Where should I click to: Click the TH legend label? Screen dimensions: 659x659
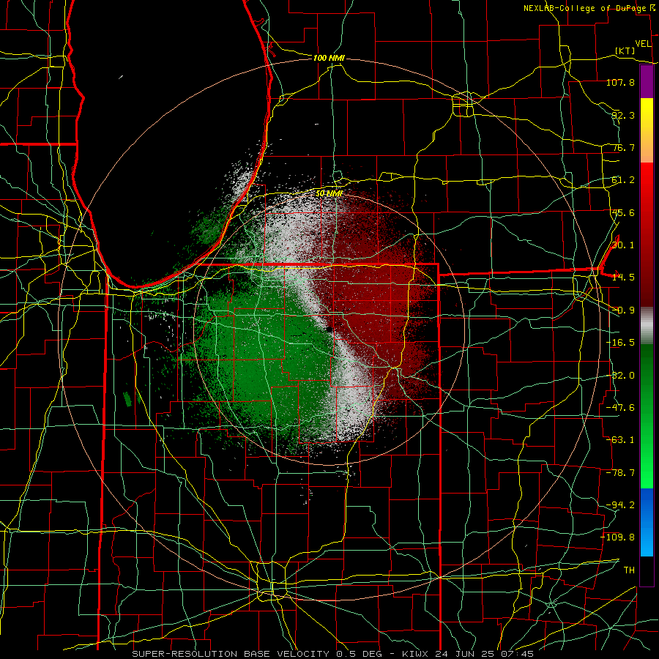pyautogui.click(x=629, y=570)
